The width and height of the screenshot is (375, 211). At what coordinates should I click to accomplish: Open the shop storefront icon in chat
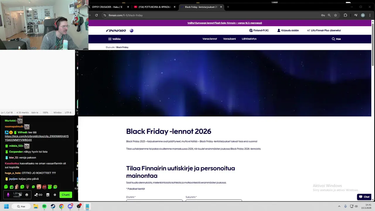48,195
